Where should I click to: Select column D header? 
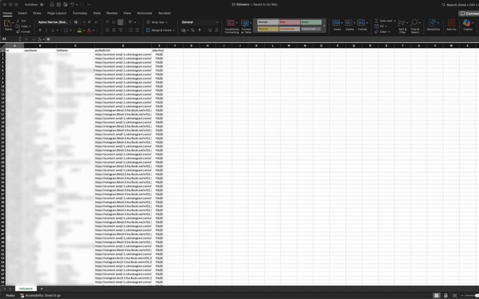(x=123, y=46)
